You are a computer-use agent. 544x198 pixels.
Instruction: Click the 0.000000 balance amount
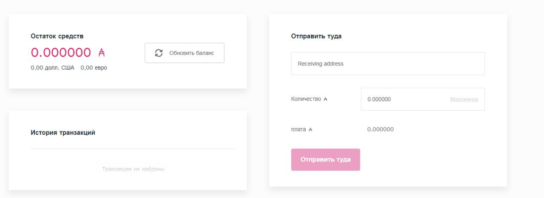[x=61, y=53]
